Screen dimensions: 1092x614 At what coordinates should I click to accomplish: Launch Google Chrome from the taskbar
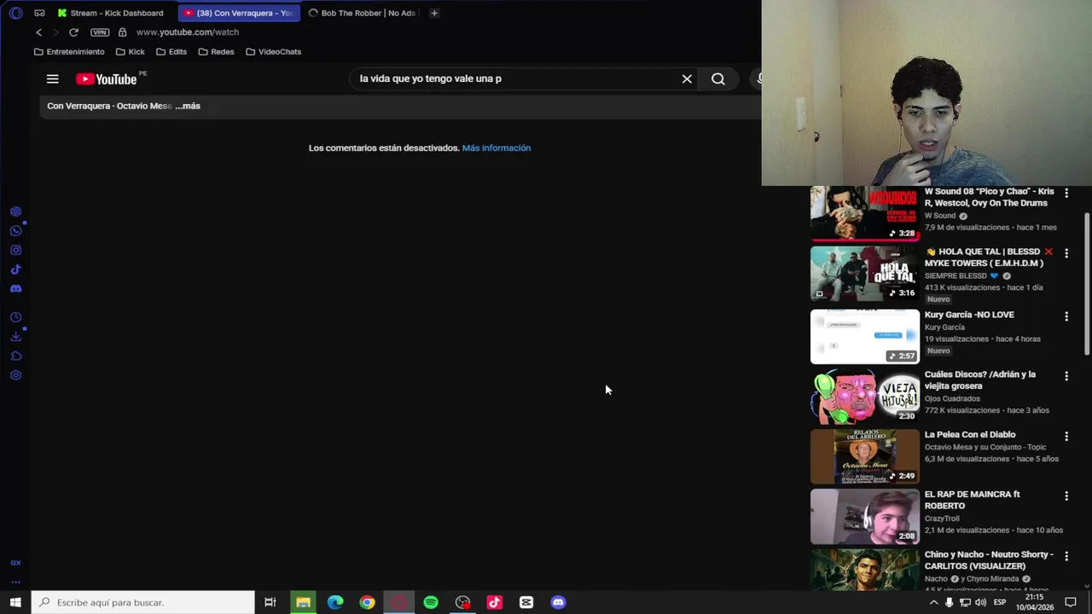click(367, 602)
